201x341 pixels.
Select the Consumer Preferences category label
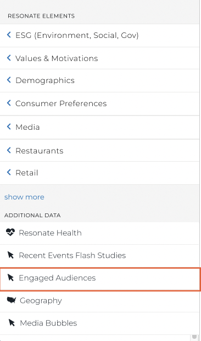(x=61, y=103)
